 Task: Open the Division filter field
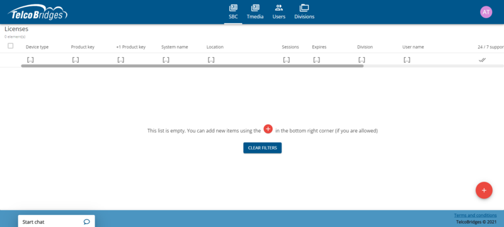coord(362,60)
